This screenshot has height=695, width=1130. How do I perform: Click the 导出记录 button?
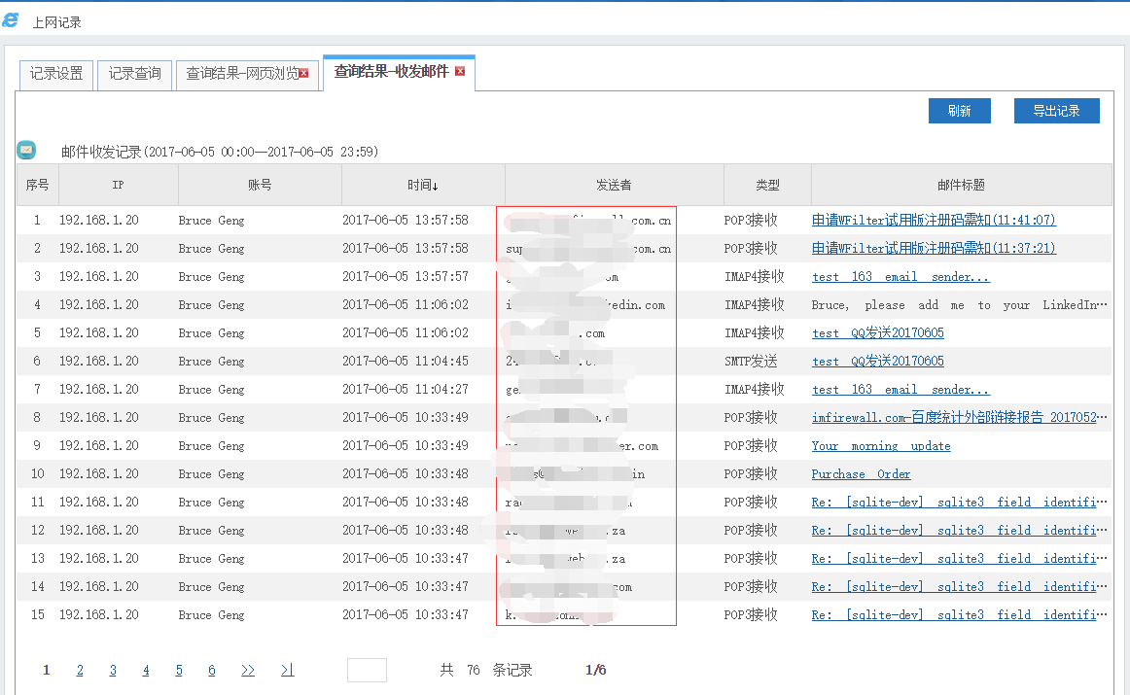coord(1056,111)
